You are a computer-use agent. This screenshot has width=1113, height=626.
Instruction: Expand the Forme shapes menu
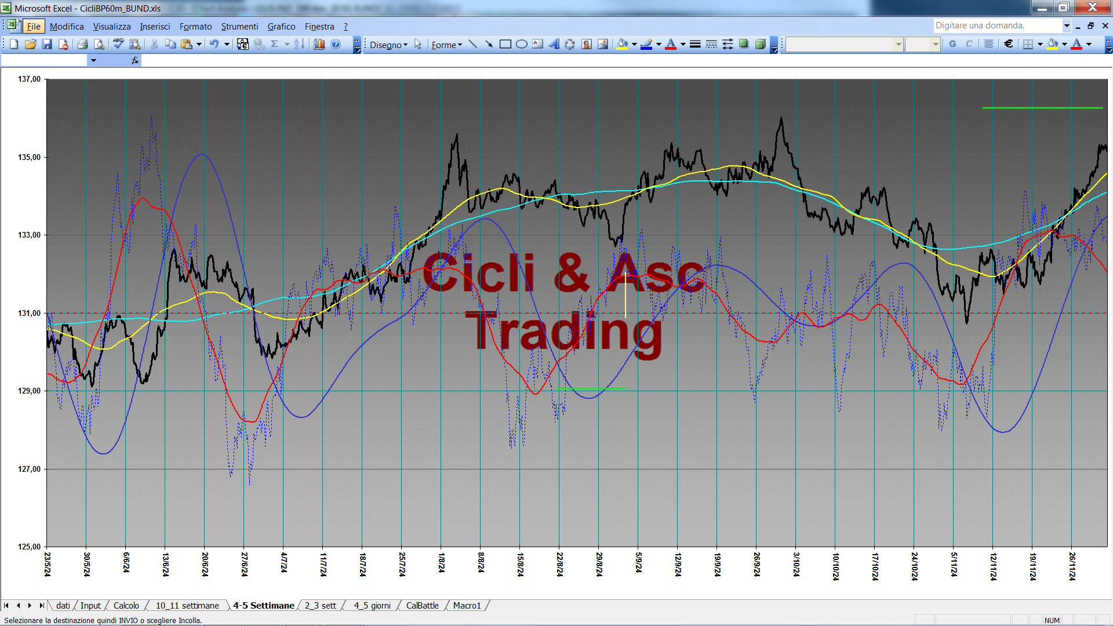[446, 45]
